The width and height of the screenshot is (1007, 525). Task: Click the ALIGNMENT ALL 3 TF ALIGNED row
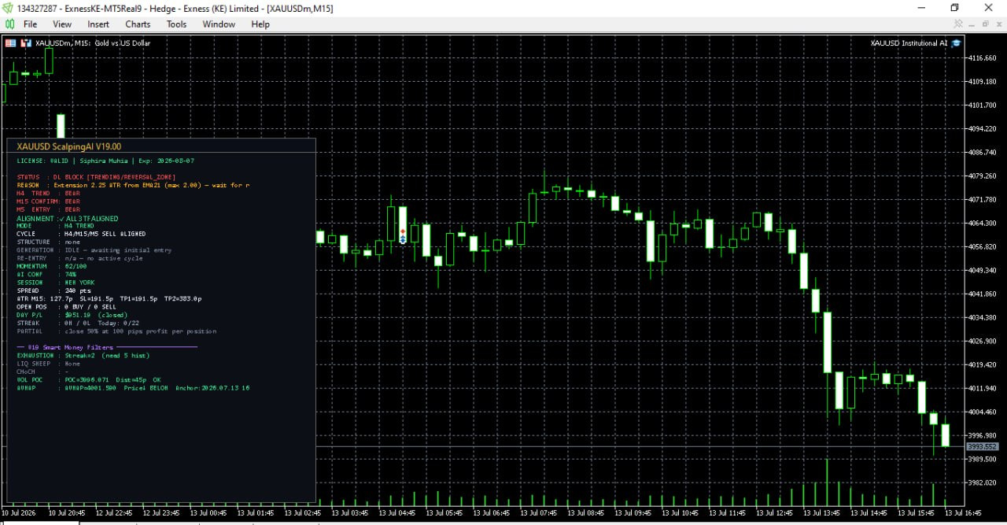click(x=68, y=218)
